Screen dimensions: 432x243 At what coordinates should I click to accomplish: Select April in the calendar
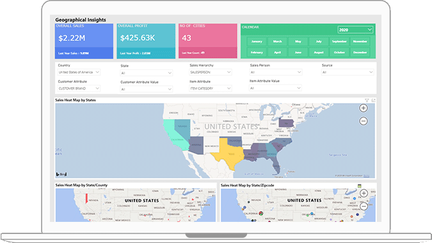pyautogui.click(x=277, y=52)
